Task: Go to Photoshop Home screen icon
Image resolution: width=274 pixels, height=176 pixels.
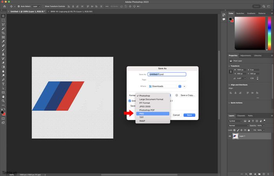Action: pos(5,7)
